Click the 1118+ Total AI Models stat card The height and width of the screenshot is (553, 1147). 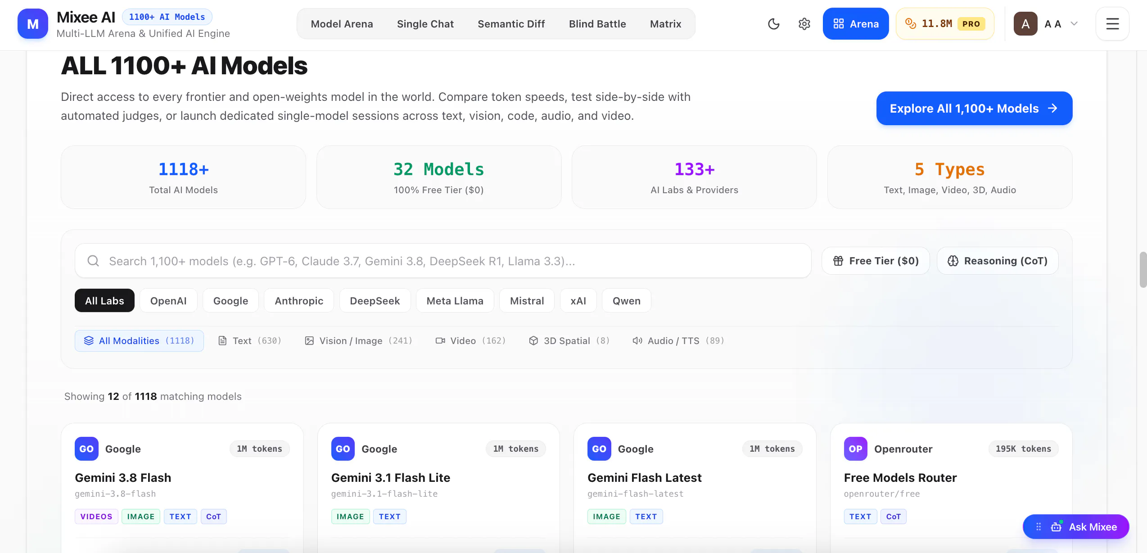pyautogui.click(x=183, y=177)
